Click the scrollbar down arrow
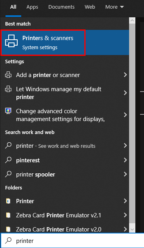Image resolution: width=144 pixels, height=248 pixels. [132, 230]
